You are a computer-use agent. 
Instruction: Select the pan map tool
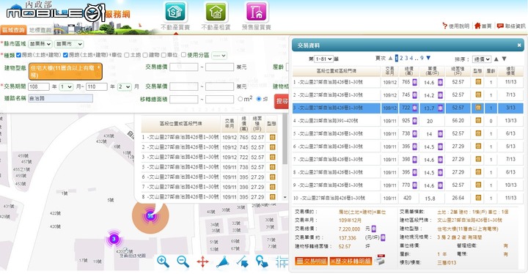202,262
